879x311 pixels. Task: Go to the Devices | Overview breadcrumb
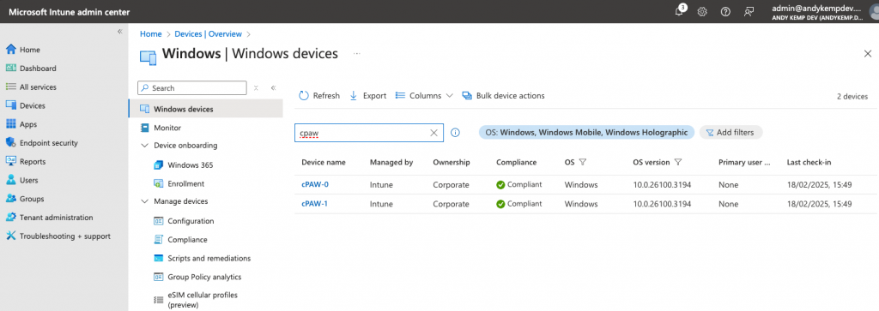click(208, 34)
